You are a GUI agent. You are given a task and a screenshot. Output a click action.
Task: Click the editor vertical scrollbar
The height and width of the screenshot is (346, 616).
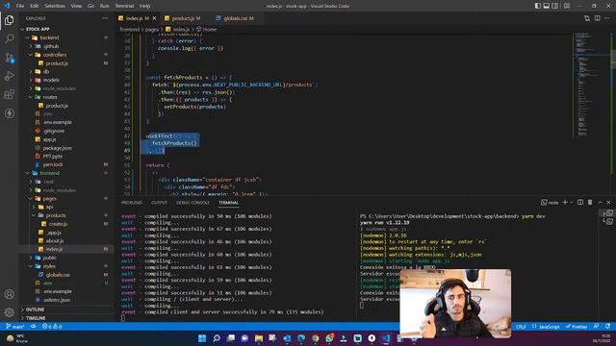pos(613,113)
